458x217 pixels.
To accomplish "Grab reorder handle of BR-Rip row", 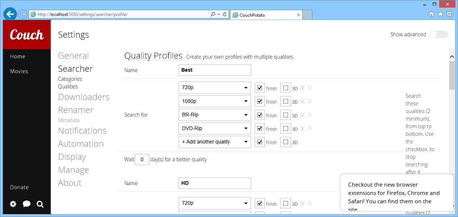I will tap(310, 115).
